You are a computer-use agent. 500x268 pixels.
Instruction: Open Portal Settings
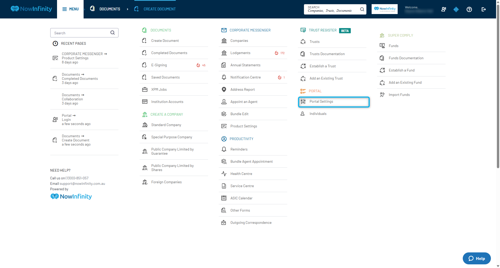[x=334, y=102]
